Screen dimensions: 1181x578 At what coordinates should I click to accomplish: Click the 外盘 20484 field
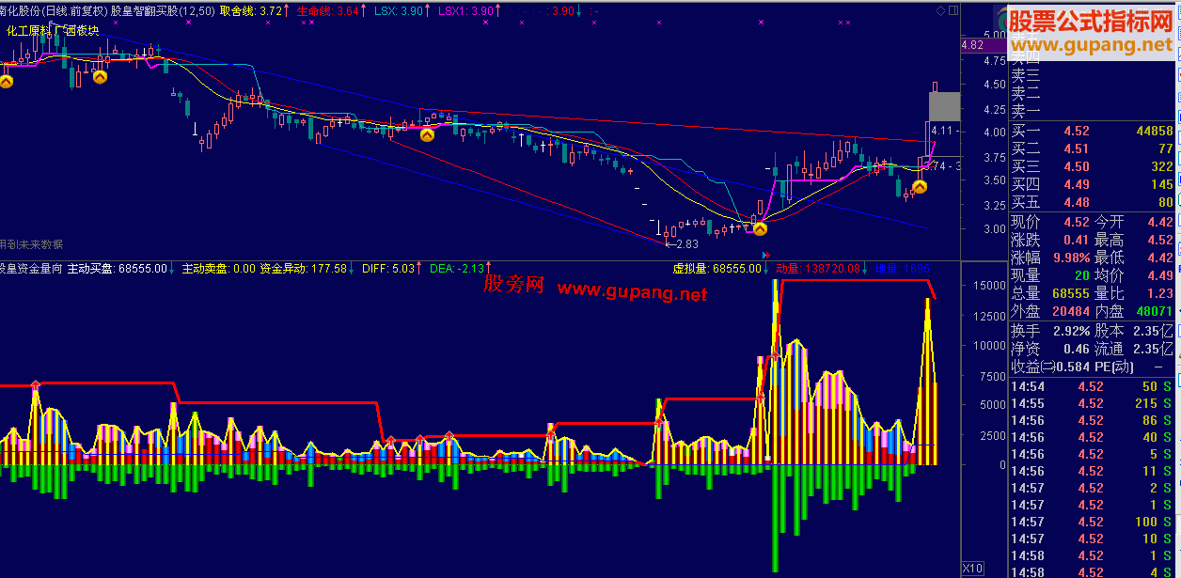[1050, 311]
